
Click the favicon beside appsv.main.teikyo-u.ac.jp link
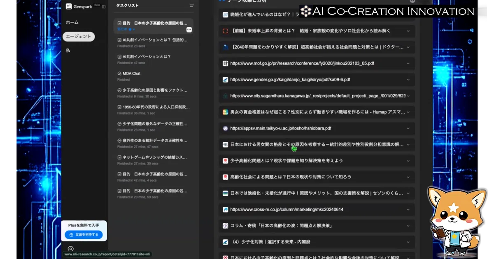225,128
